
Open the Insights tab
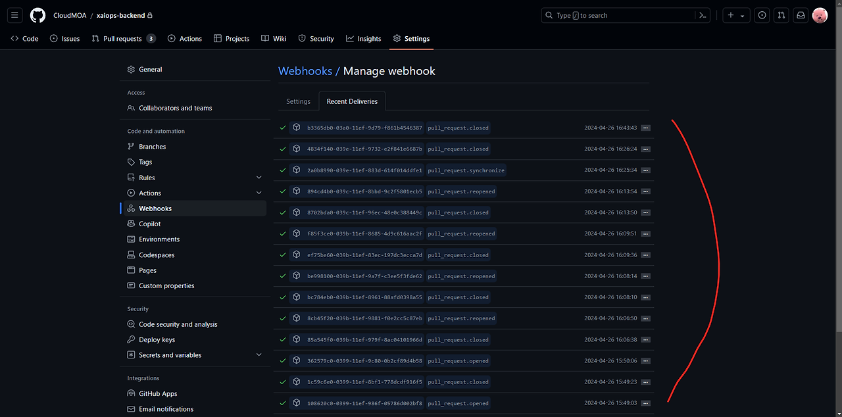[x=364, y=39]
